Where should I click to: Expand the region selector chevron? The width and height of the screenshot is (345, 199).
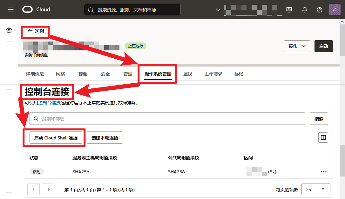(x=218, y=10)
